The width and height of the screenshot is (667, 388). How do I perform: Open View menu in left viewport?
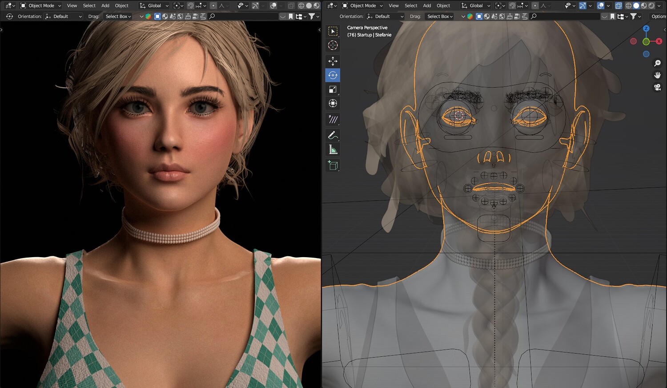[x=72, y=6]
